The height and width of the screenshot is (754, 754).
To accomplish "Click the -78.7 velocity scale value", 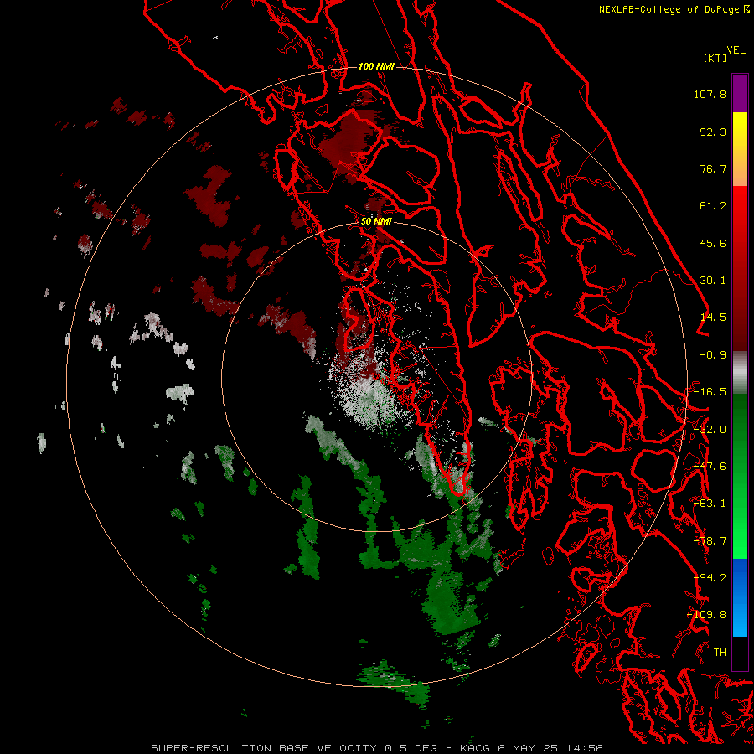I will coord(710,541).
